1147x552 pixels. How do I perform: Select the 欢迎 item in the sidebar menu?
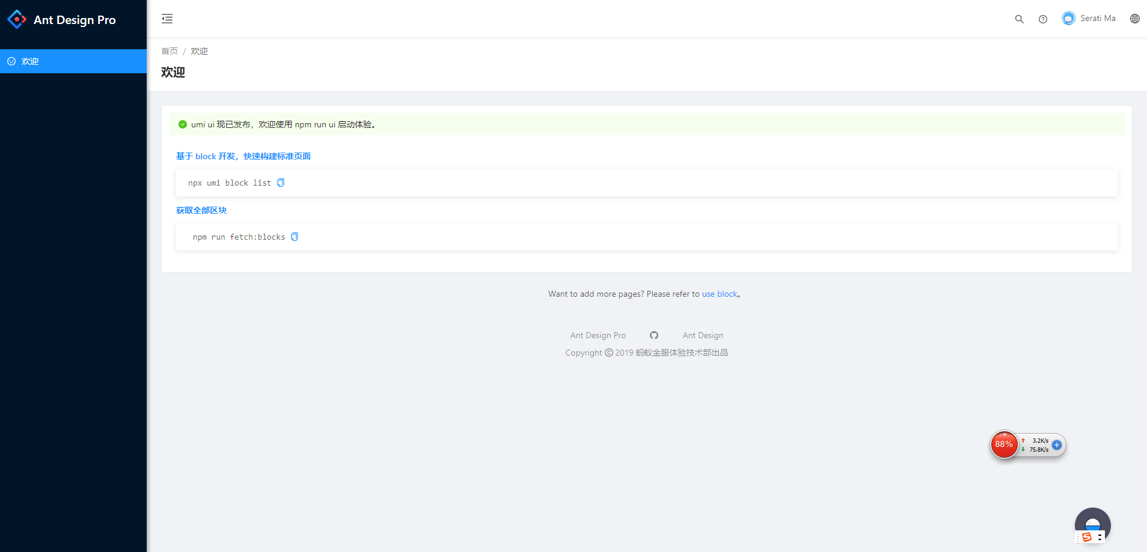(x=29, y=61)
